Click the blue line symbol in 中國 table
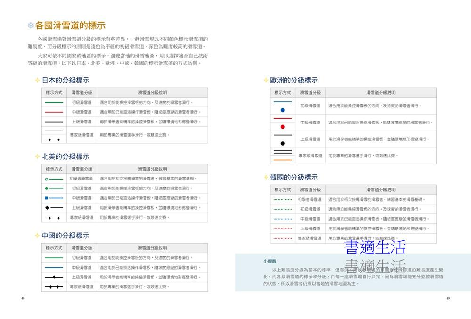This screenshot has width=471, height=319. [54, 267]
